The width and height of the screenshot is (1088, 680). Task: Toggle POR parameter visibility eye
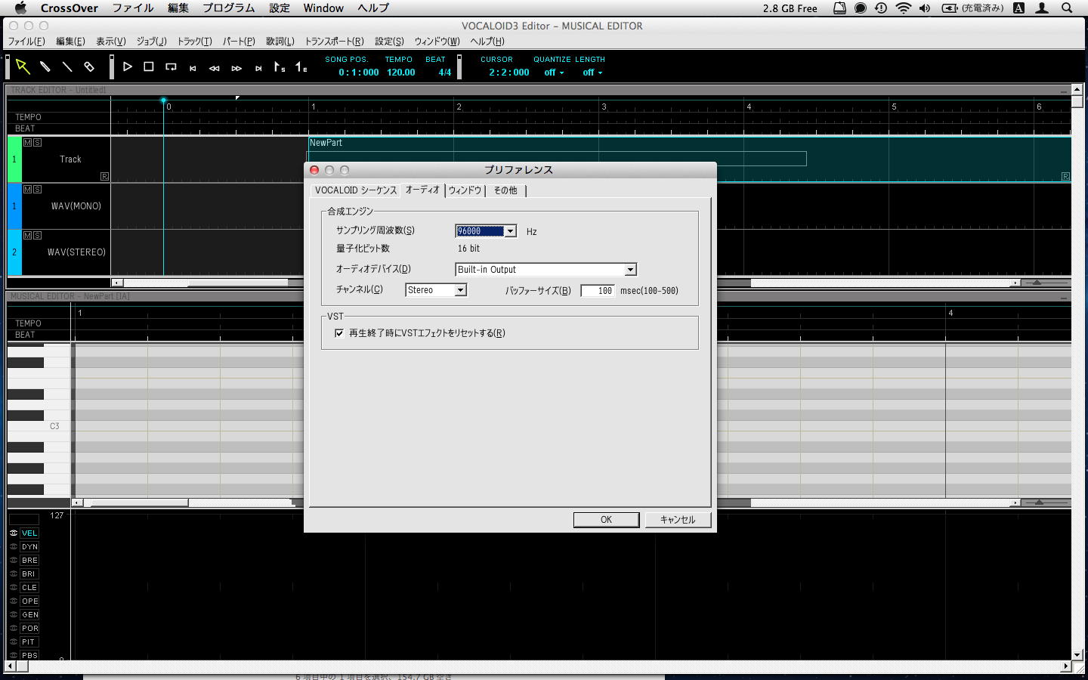14,628
